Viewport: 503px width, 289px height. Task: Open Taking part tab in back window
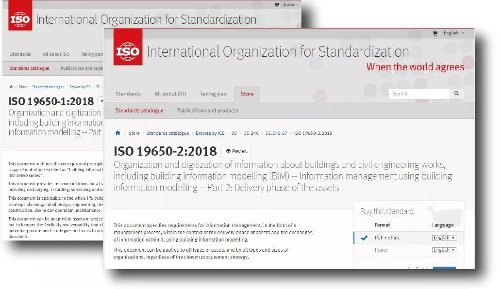(x=92, y=54)
